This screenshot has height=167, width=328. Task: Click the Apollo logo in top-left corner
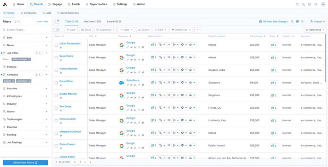(x=5, y=4)
